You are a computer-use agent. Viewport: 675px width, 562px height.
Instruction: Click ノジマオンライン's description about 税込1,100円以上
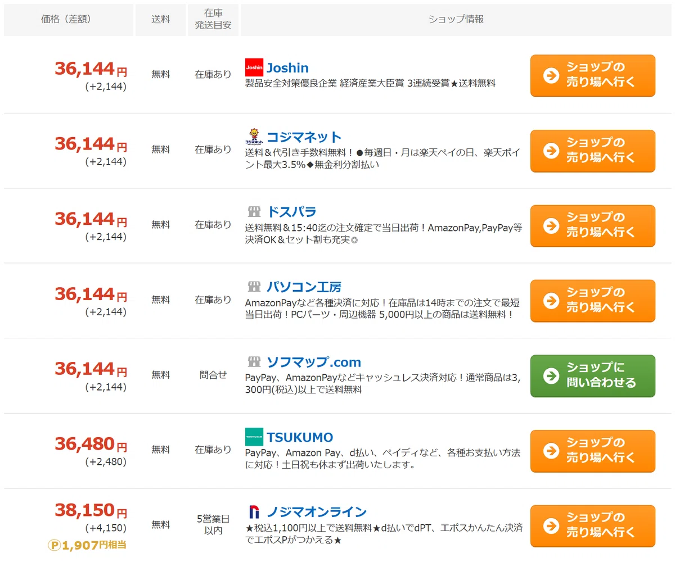click(384, 534)
